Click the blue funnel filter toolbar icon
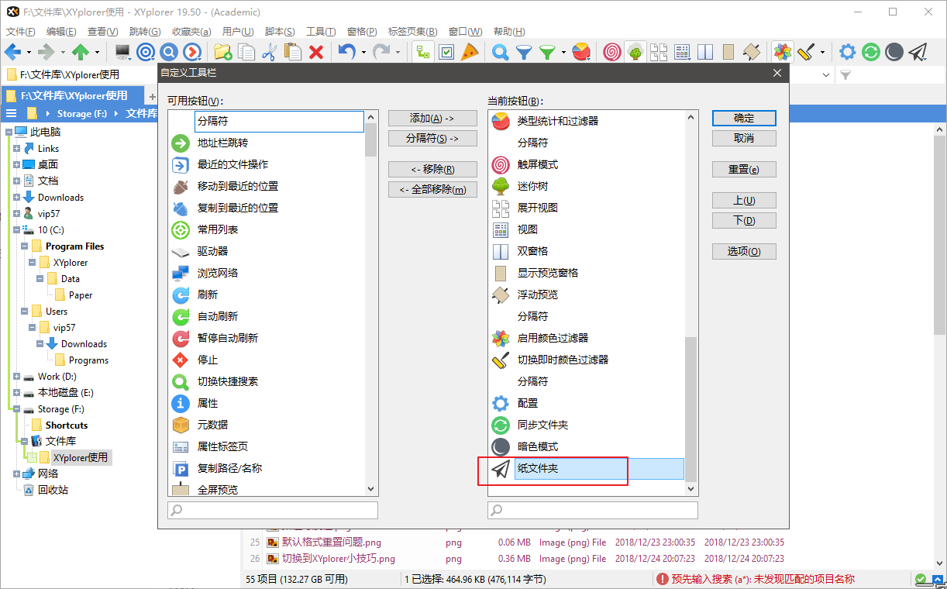Screen dimensions: 947x589 525,52
